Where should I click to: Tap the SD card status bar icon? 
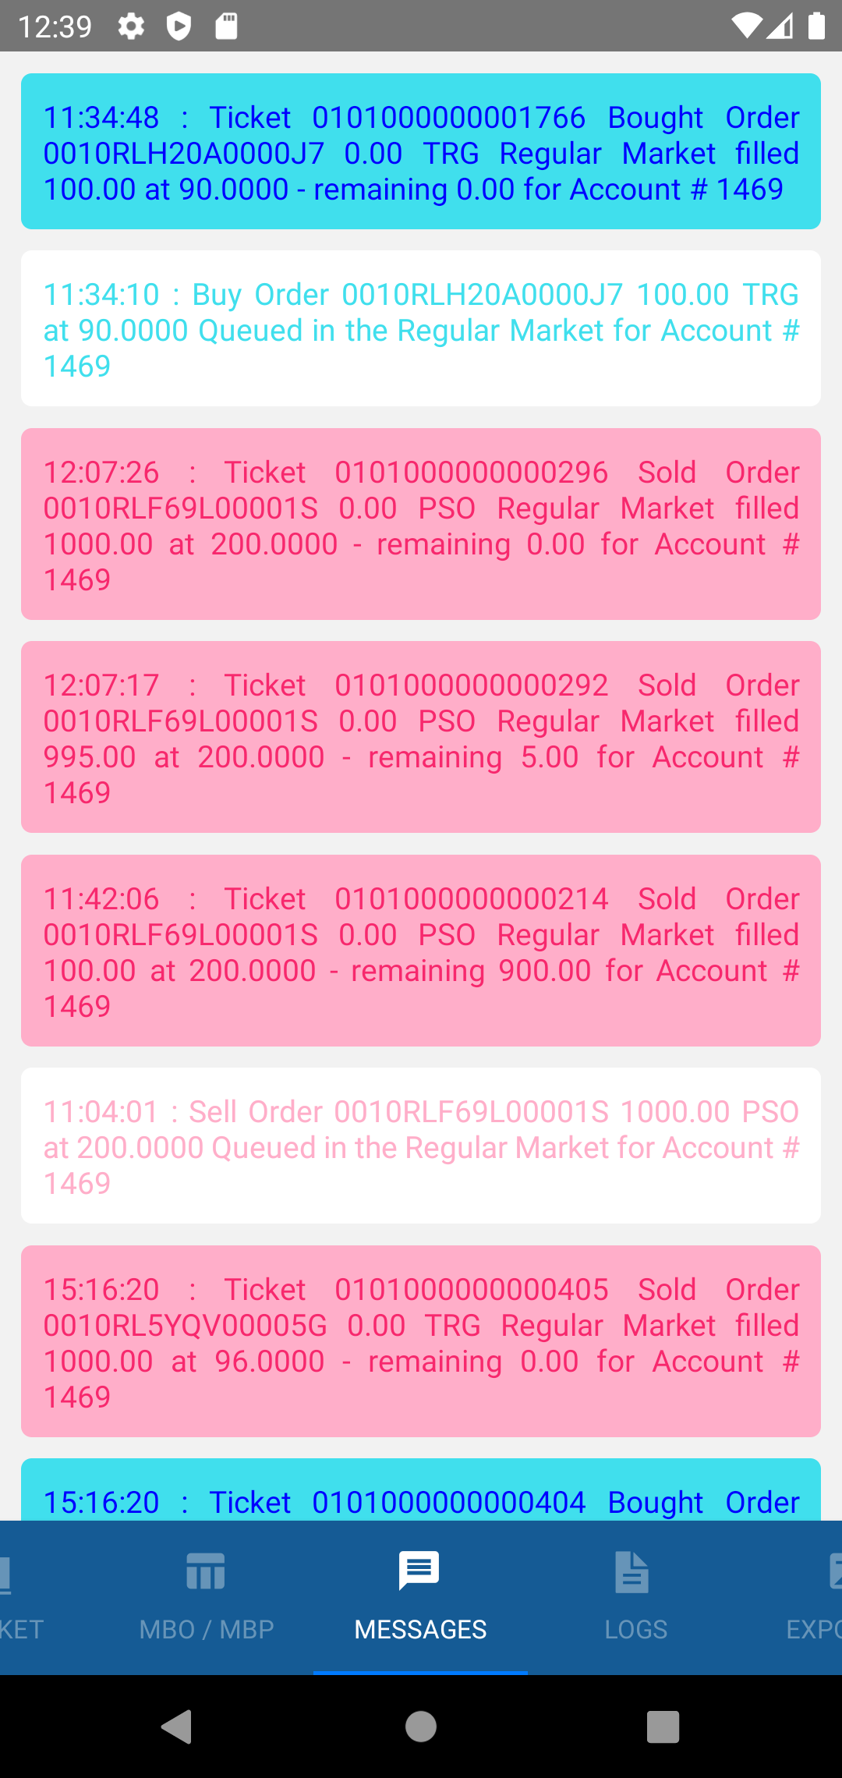(226, 27)
